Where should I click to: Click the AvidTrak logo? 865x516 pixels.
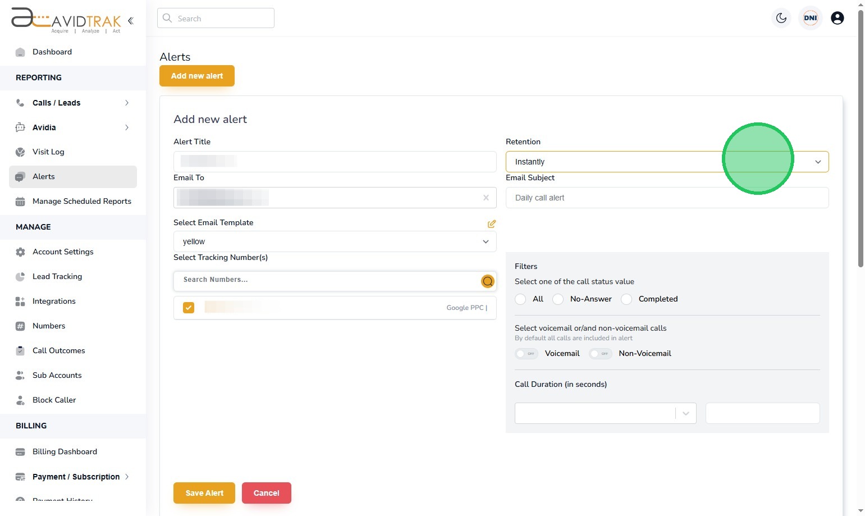tap(66, 20)
